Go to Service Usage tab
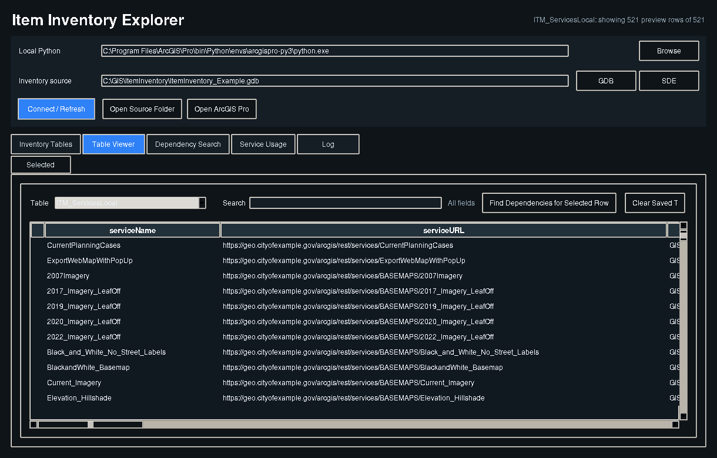The height and width of the screenshot is (458, 717). [x=263, y=144]
